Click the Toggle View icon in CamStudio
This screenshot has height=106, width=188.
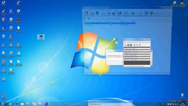135,45
